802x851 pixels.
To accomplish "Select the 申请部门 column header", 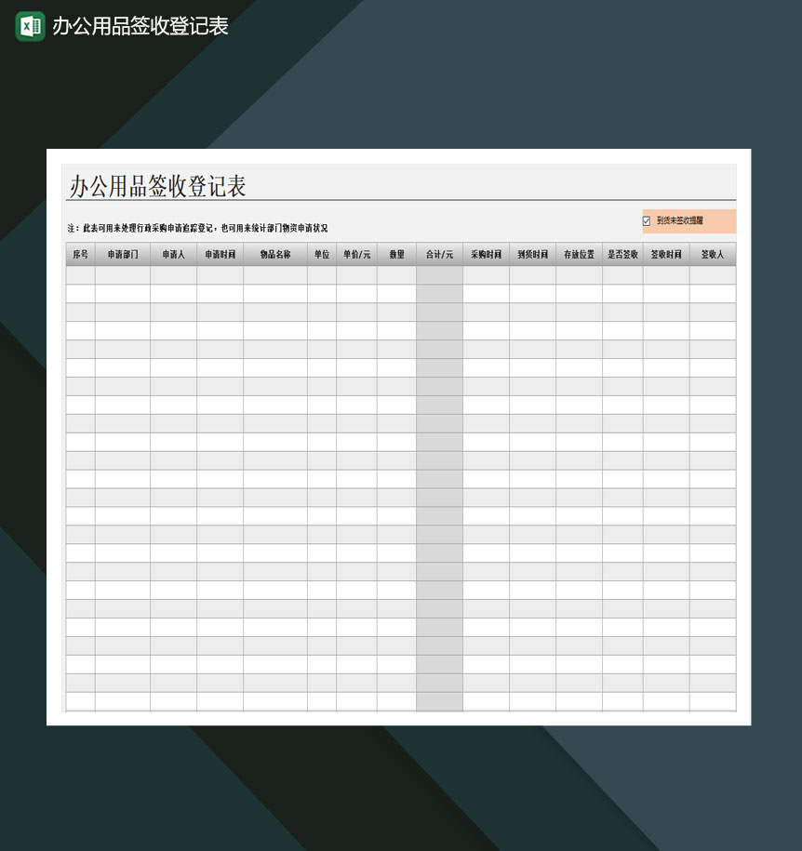I will coord(123,253).
